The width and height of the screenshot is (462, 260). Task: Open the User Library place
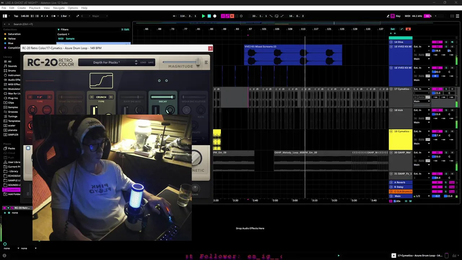[14, 162]
